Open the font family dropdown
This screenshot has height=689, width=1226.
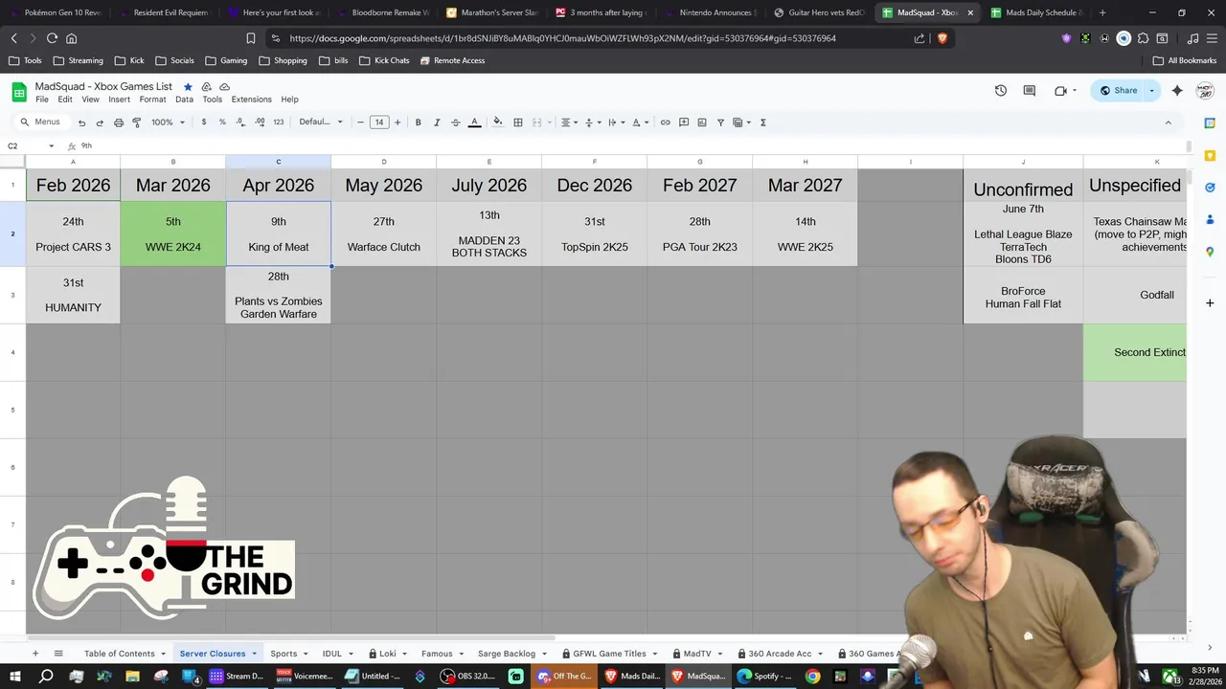click(x=321, y=122)
